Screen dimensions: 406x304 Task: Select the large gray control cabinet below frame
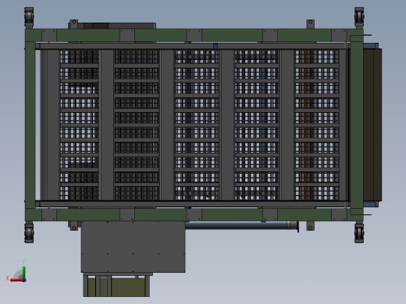coord(133,247)
